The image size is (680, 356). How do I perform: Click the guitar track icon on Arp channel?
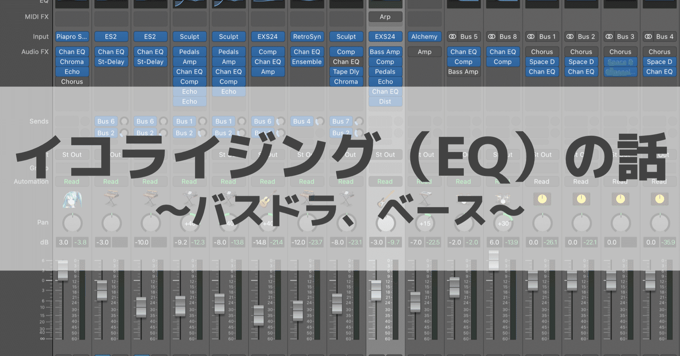(x=385, y=200)
